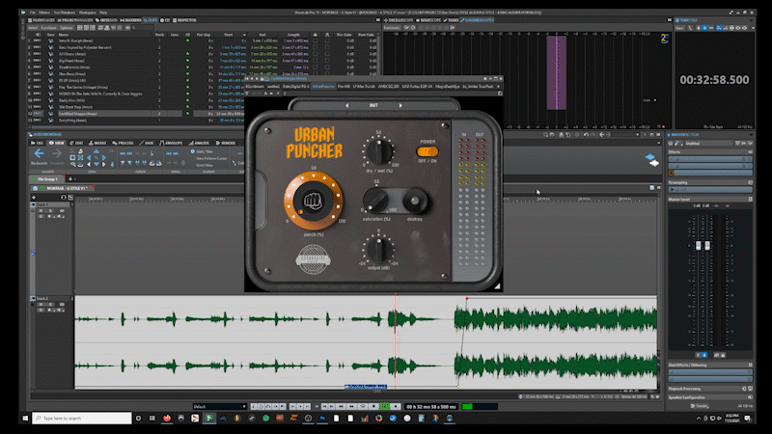This screenshot has width=772, height=434.
Task: Click the green play button in transport
Action: [384, 406]
